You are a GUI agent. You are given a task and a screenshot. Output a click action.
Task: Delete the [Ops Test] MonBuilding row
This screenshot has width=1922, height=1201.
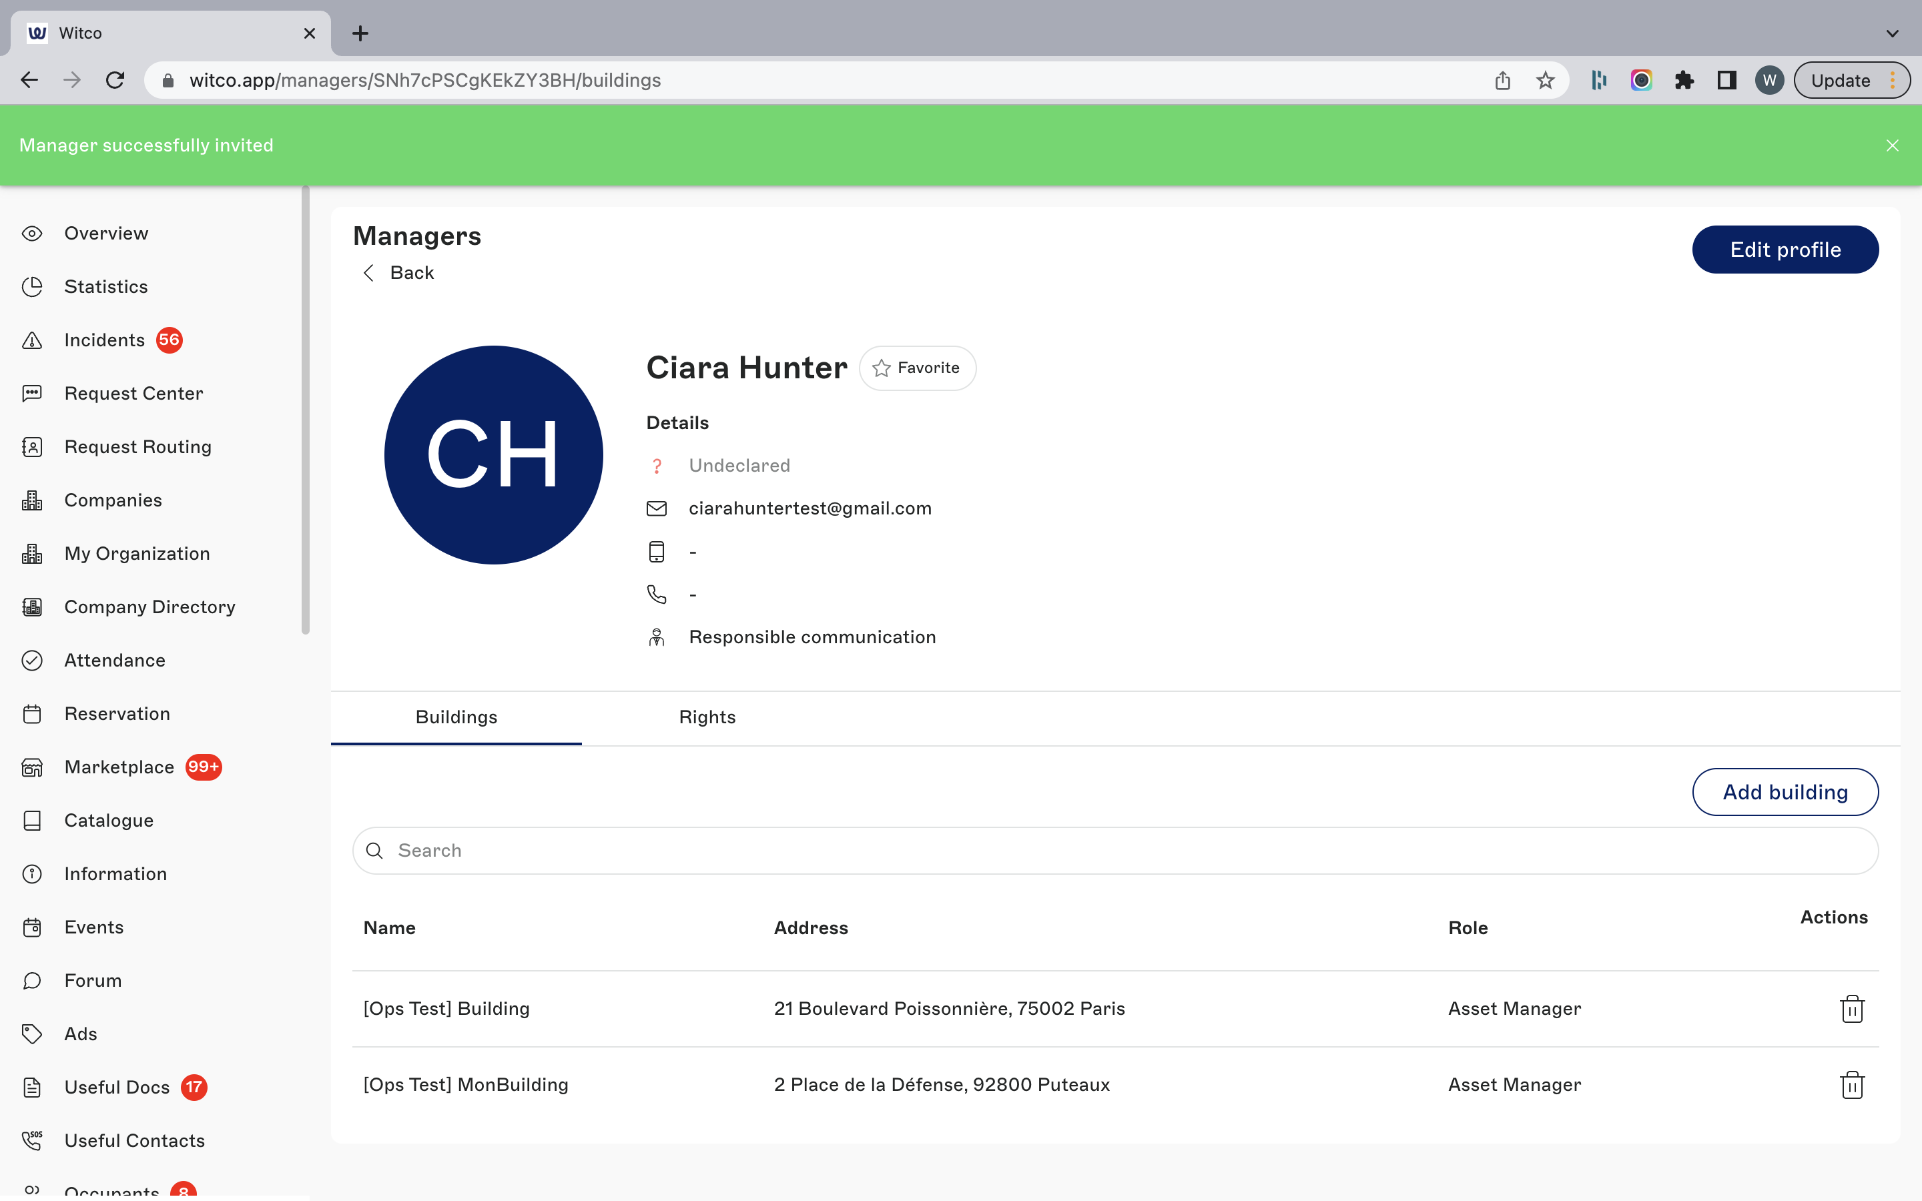pos(1852,1085)
